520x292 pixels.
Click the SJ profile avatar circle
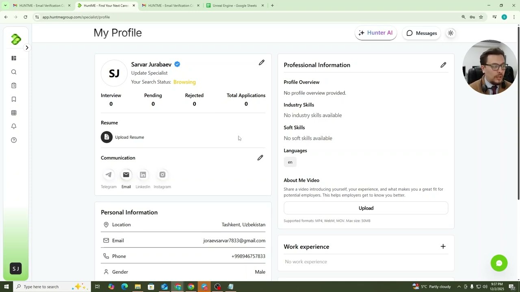click(114, 73)
